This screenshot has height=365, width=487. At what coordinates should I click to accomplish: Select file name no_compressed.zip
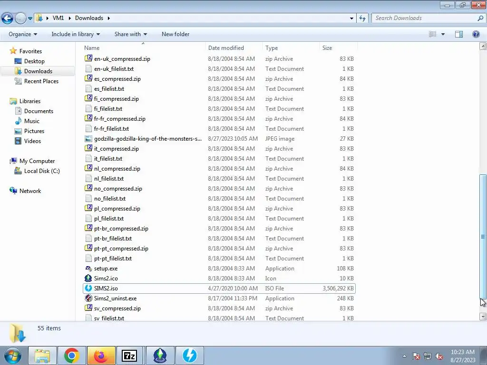click(118, 189)
